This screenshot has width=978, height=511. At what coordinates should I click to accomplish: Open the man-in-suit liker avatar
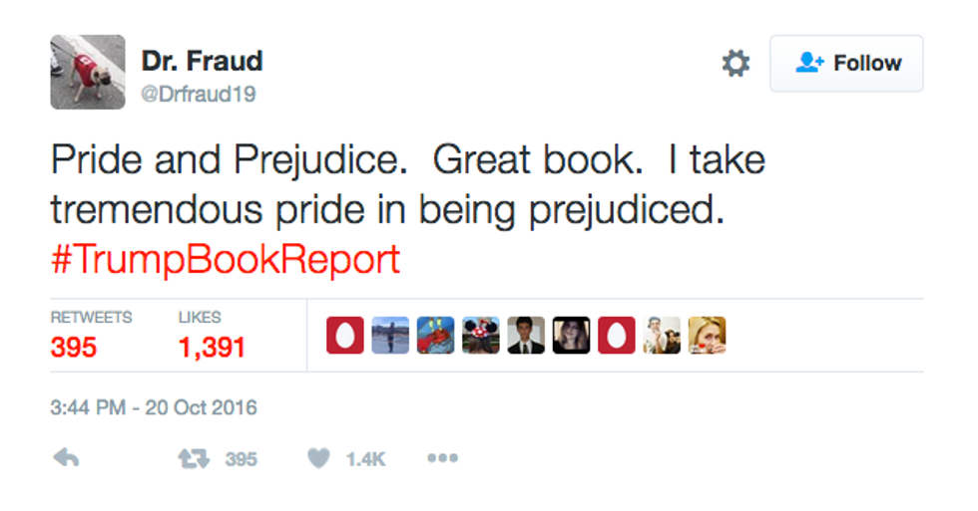(525, 336)
